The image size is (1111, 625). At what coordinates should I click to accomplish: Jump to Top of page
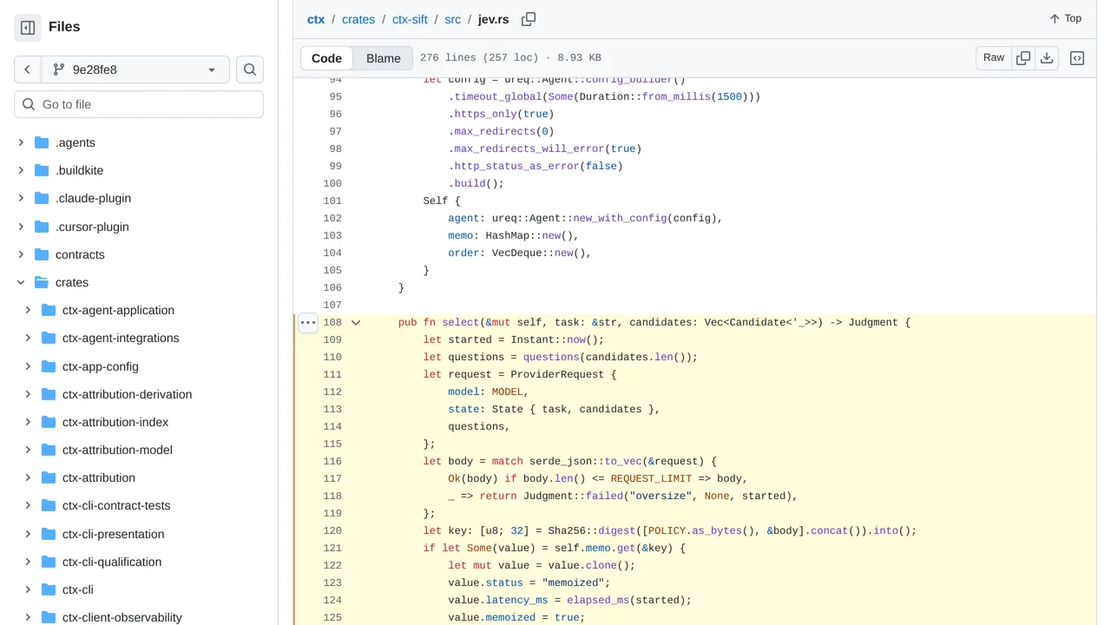[x=1065, y=18]
